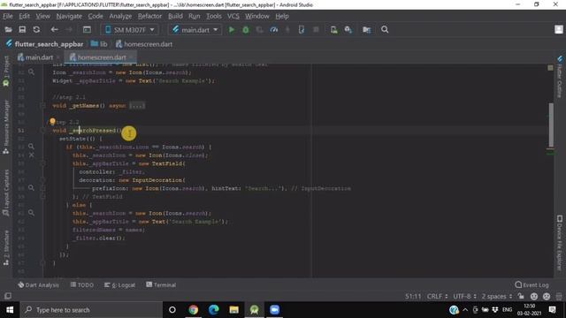Open the File menu
The width and height of the screenshot is (566, 318).
tap(8, 16)
